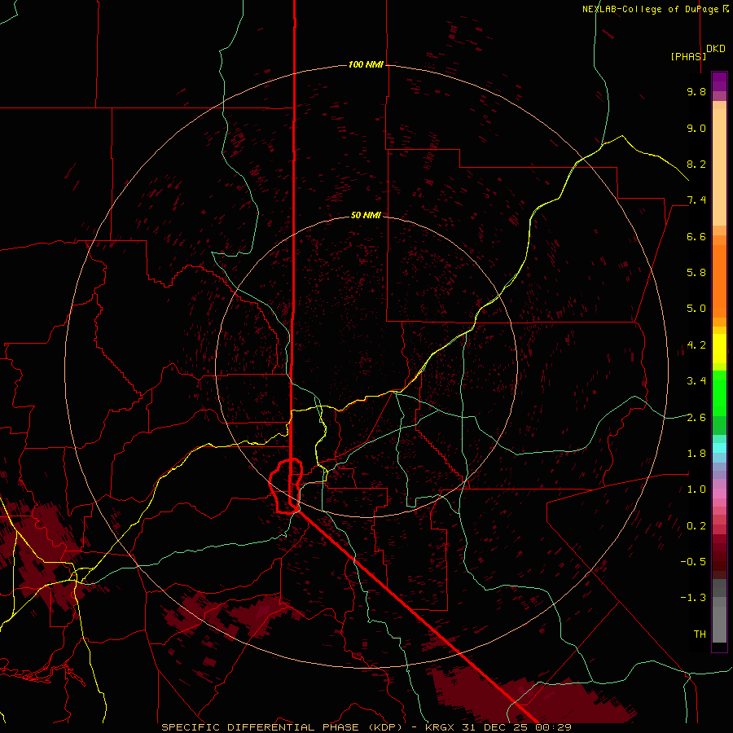
Task: Select the -1.3 legend value
Action: (693, 598)
